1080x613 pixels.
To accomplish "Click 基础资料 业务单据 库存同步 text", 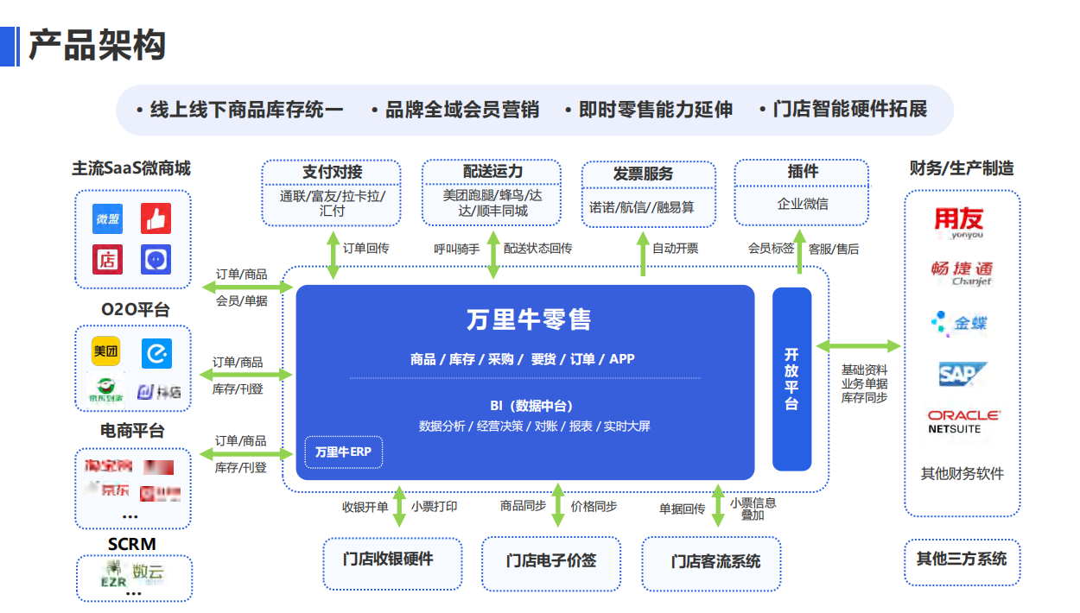I will [x=865, y=384].
